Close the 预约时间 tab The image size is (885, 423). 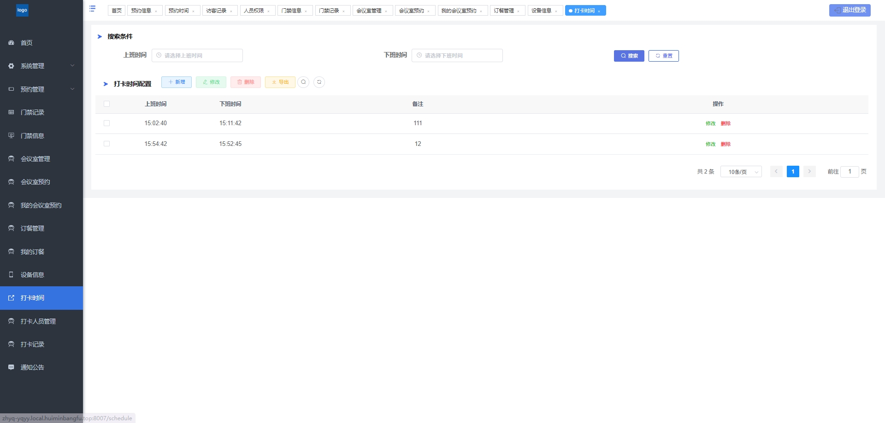(194, 11)
